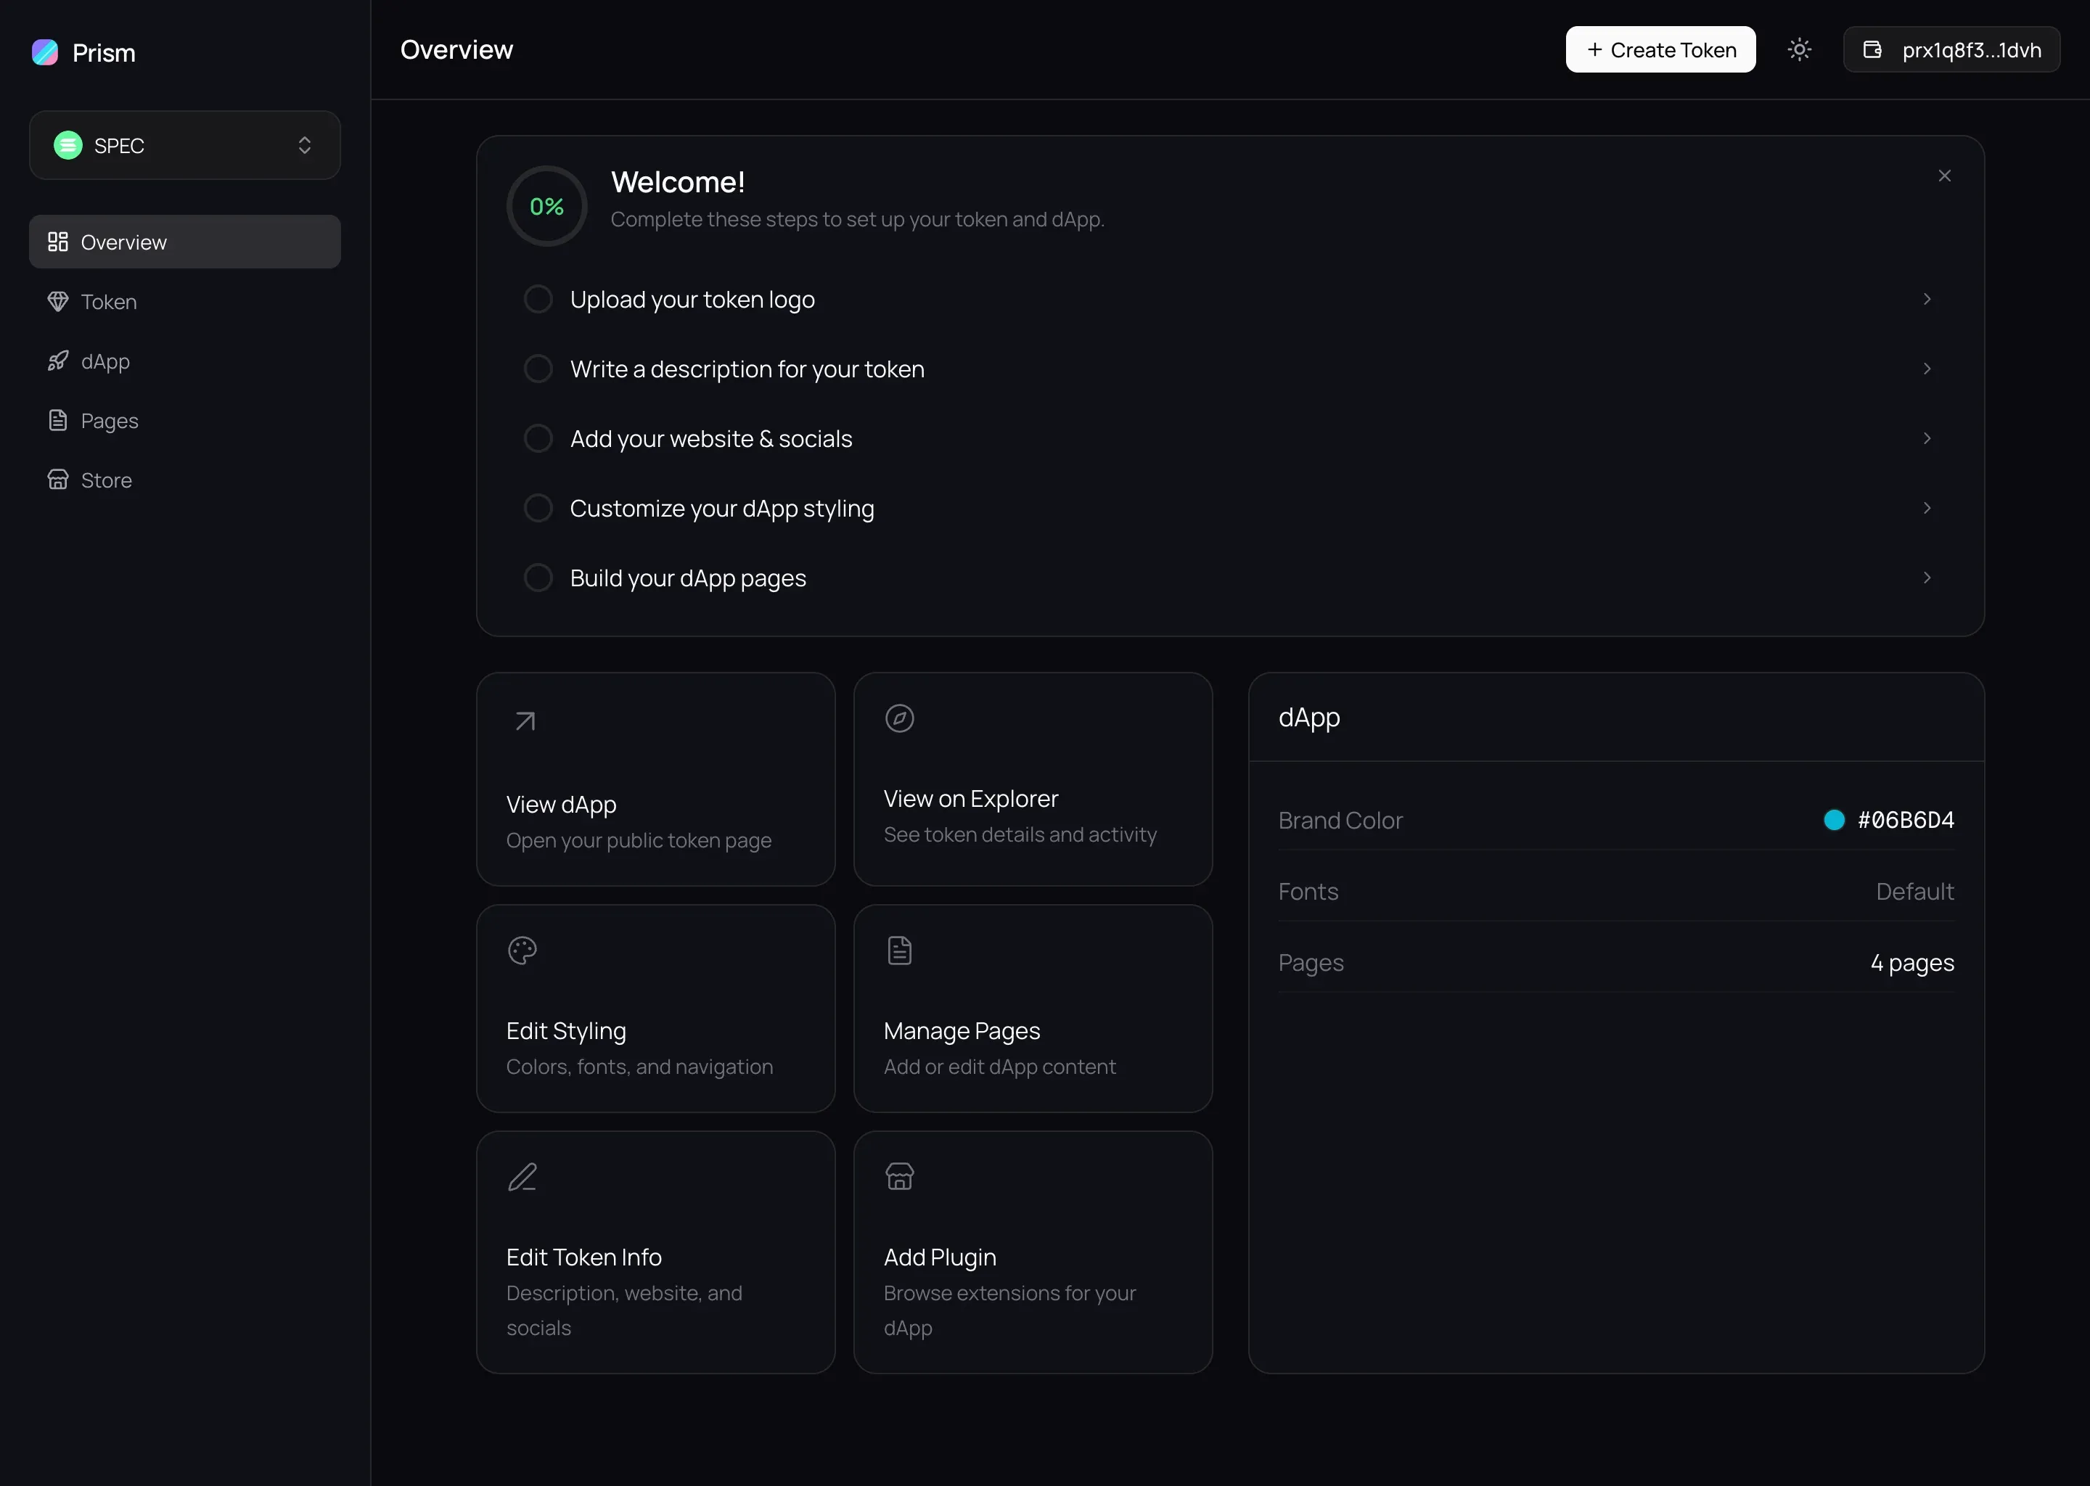Go to Overview in the sidebar

pos(185,242)
